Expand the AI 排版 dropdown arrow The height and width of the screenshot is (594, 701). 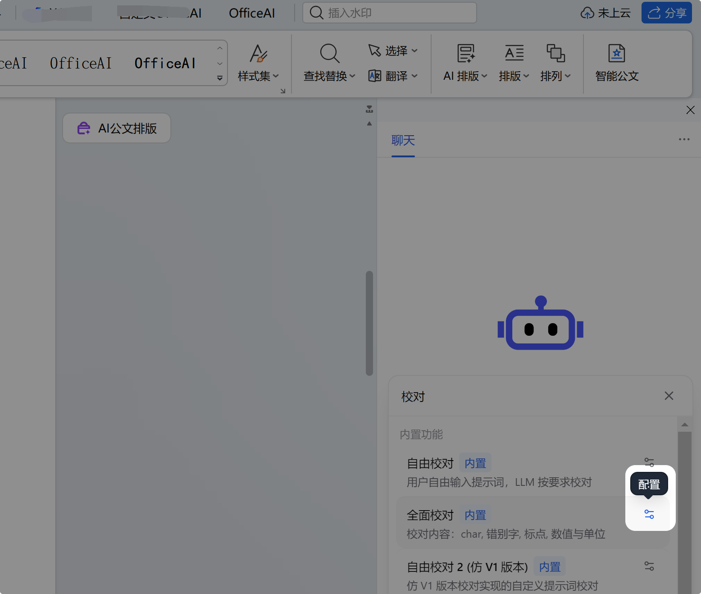pos(484,76)
